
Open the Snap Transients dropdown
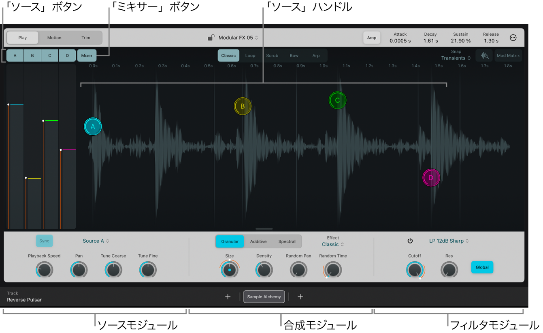[456, 58]
